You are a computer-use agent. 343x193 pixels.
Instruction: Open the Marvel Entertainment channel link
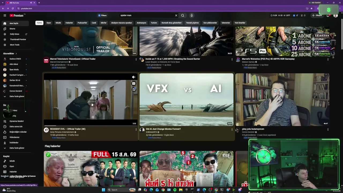(x=59, y=62)
